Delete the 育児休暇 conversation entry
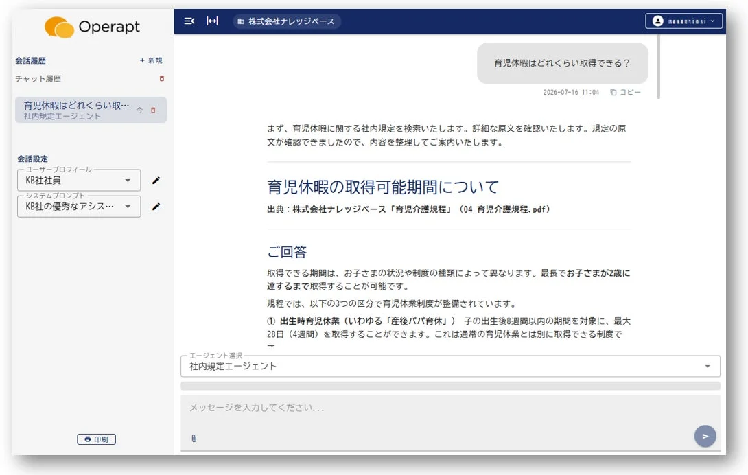 153,111
